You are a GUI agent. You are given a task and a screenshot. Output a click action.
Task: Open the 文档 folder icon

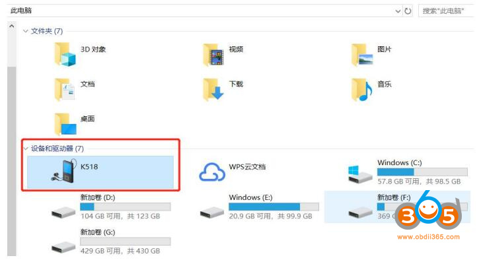click(65, 88)
